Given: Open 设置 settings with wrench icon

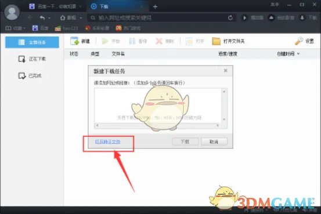Looking at the screenshot, I should pyautogui.click(x=304, y=41).
